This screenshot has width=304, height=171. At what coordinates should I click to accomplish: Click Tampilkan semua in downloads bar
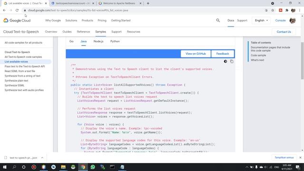pos(284,158)
